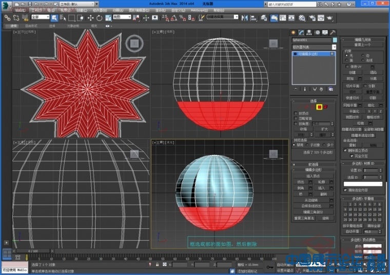This screenshot has height=275, width=390.
Task: Click the Select and Link chain icon
Action: point(7,18)
